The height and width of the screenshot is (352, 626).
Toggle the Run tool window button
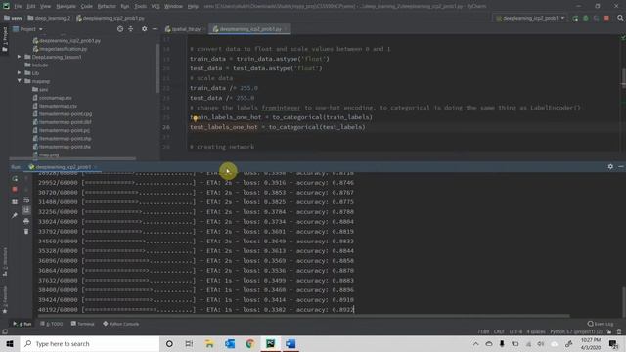[22, 324]
